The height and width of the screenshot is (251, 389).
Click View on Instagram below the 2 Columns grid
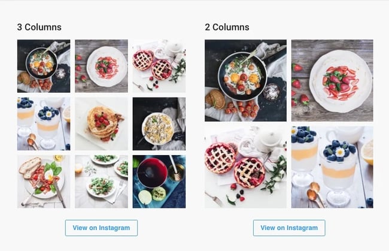click(x=289, y=228)
